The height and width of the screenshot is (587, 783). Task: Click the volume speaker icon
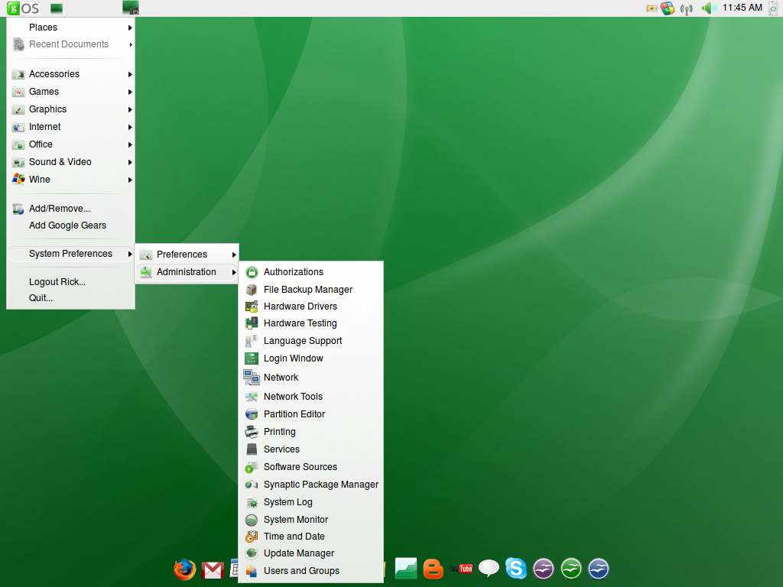tap(708, 8)
